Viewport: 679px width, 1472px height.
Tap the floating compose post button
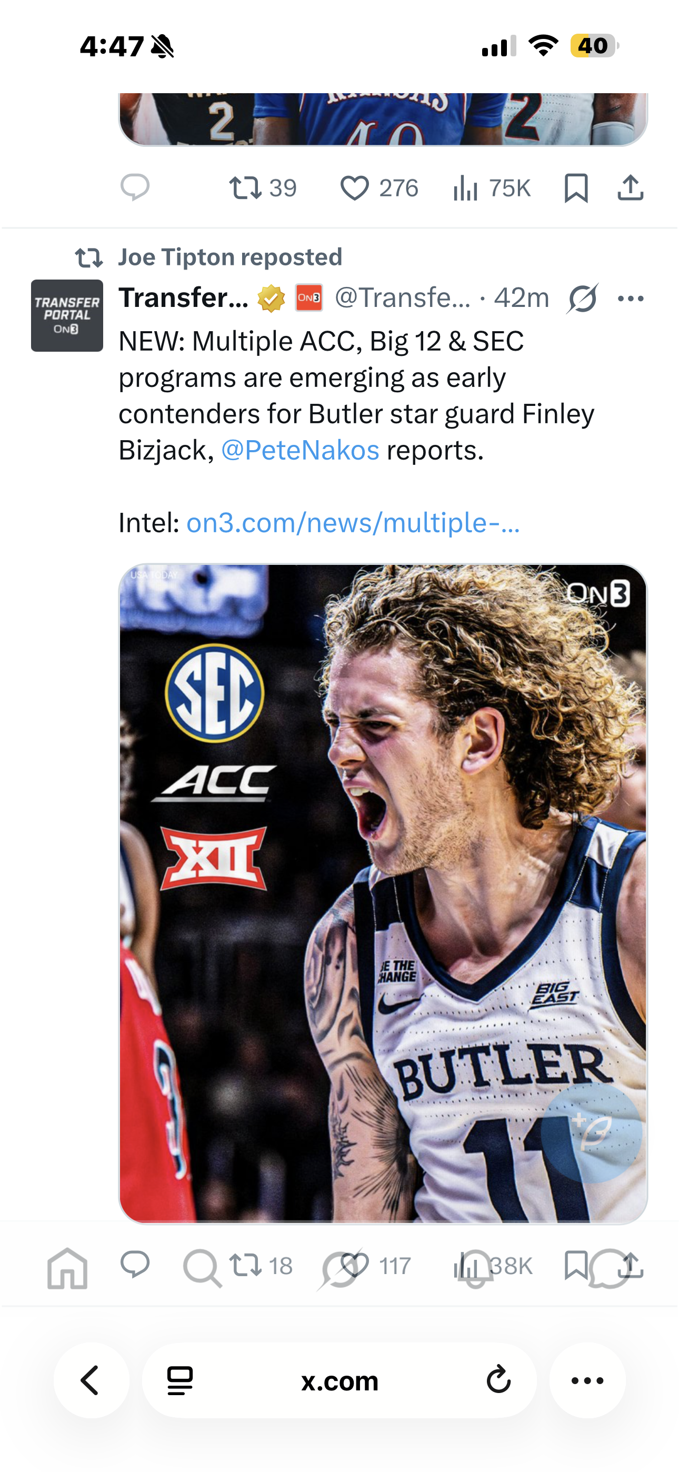[x=591, y=1132]
